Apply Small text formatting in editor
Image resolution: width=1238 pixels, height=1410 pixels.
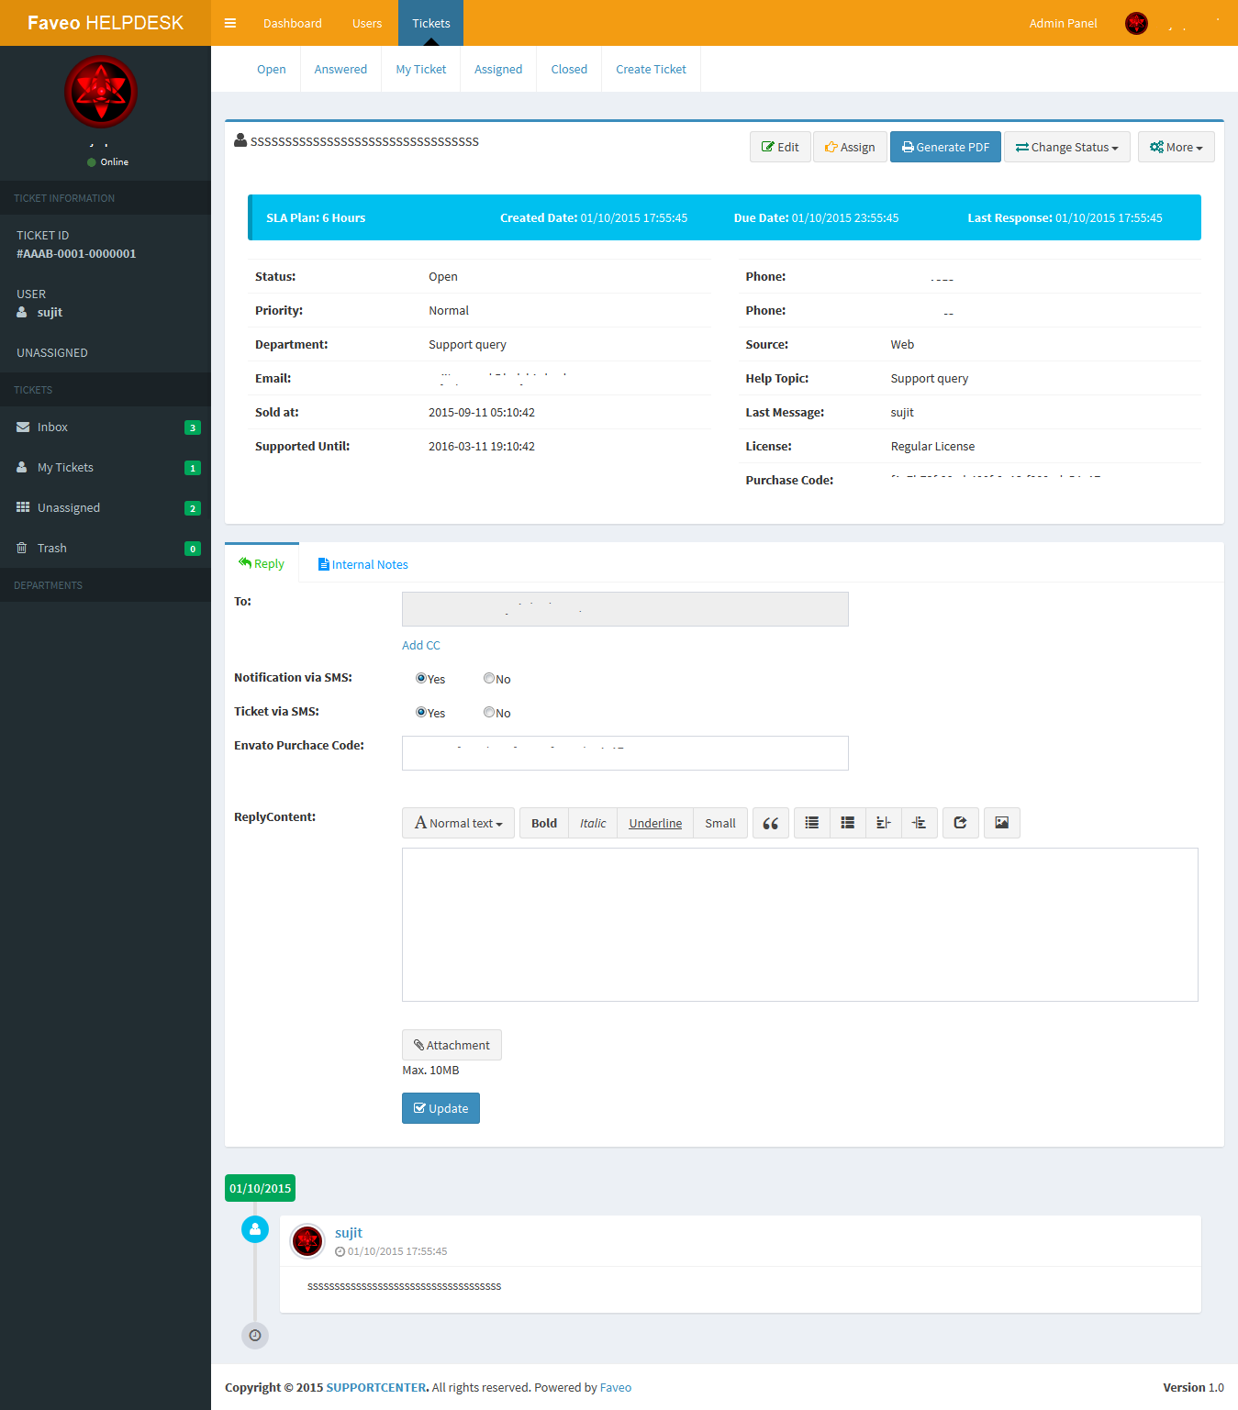720,823
